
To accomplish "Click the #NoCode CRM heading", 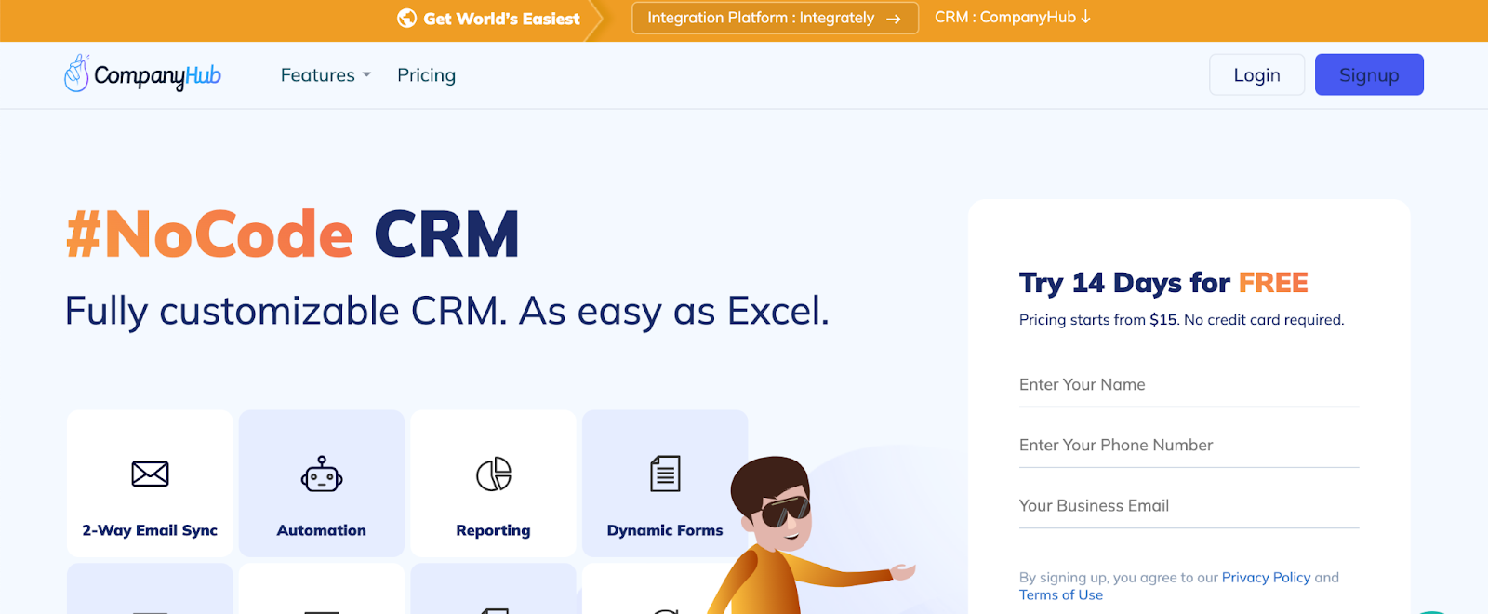I will point(292,234).
